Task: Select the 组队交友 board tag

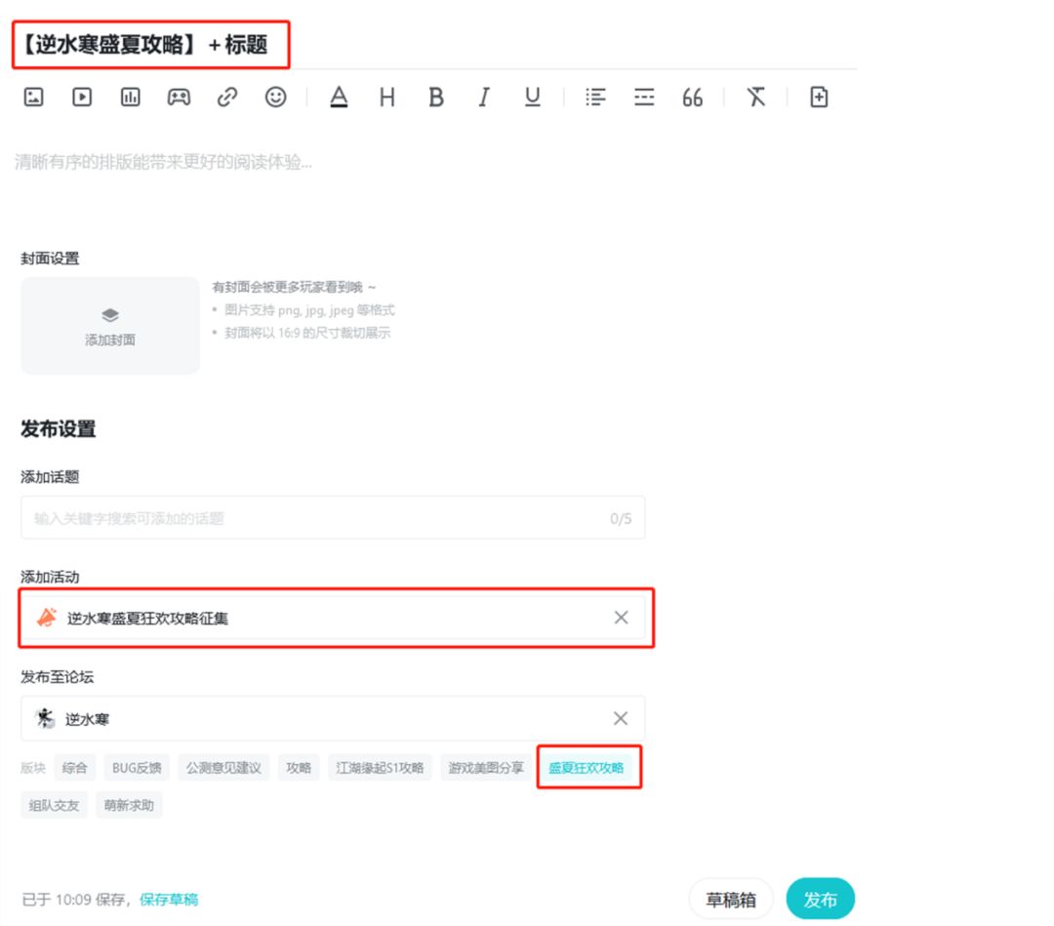Action: point(54,805)
